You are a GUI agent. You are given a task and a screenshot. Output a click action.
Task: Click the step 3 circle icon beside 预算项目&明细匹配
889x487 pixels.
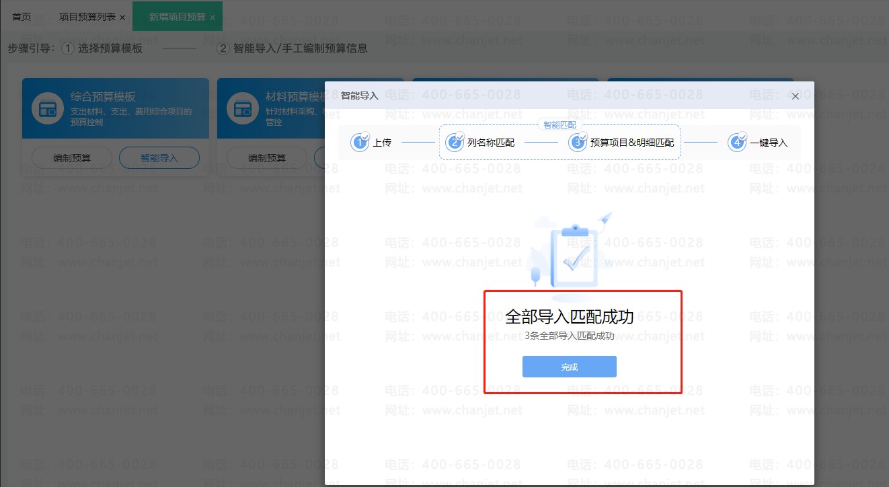578,142
